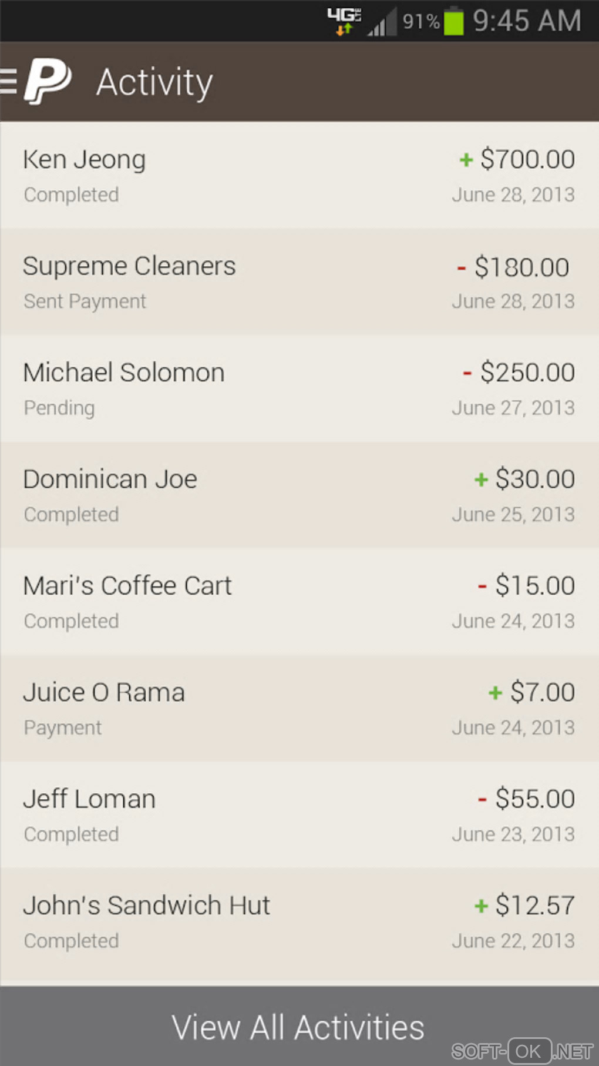This screenshot has width=599, height=1066.
Task: Open the John's Sandwich Hut transaction
Action: (x=299, y=921)
